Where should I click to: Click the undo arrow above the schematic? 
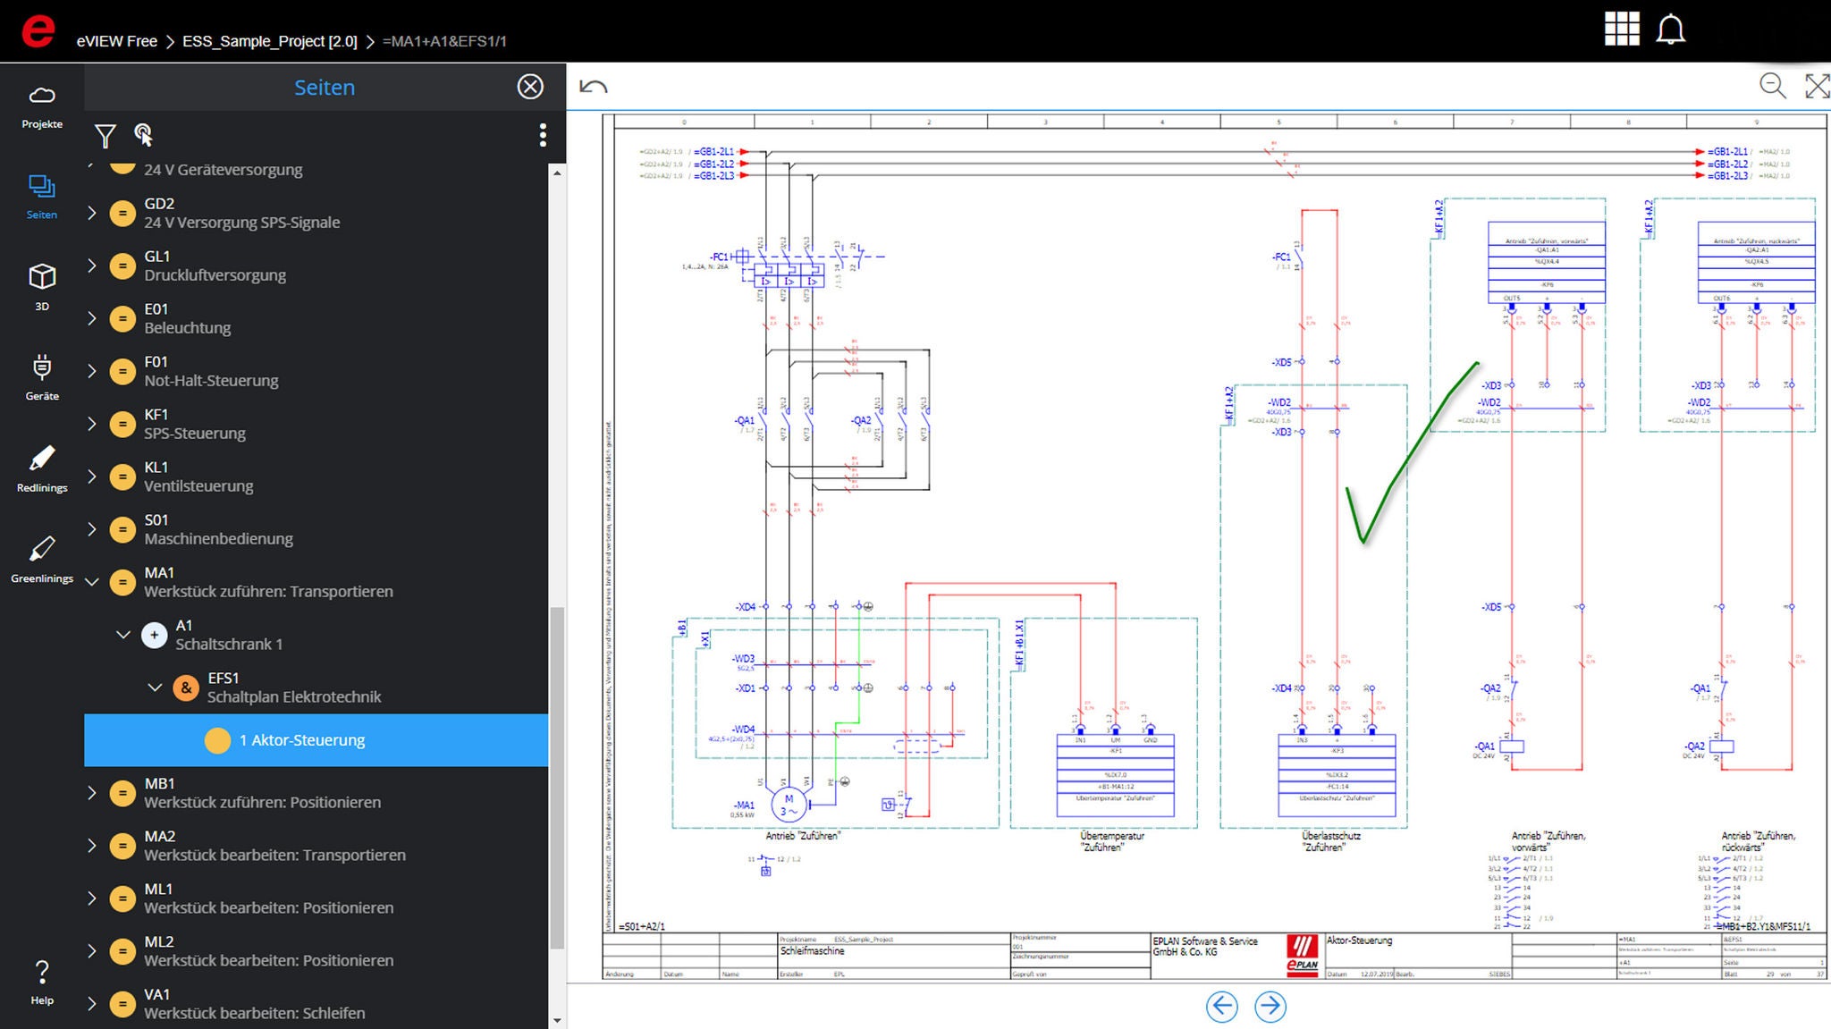595,85
